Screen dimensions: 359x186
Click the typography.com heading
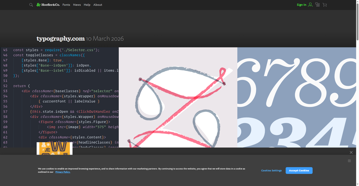[x=61, y=39]
